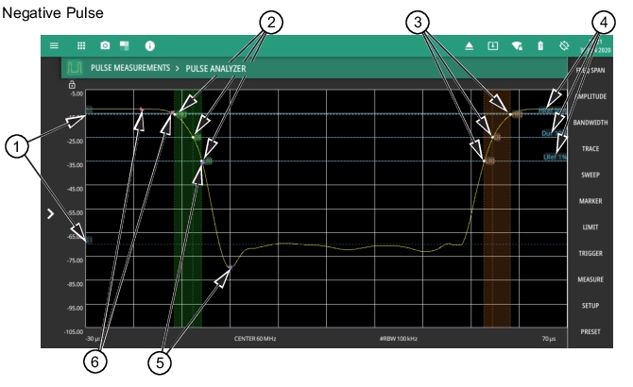Open the SETUP menu
This screenshot has height=387, width=633.
point(590,306)
